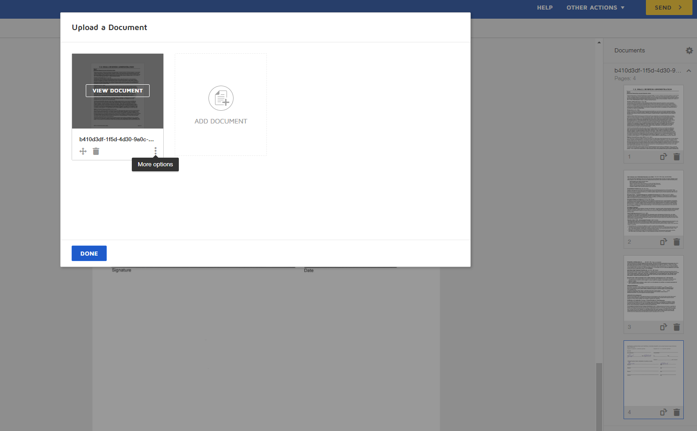Rotate page 3 in the Documents panel
This screenshot has width=697, height=431.
pyautogui.click(x=664, y=327)
